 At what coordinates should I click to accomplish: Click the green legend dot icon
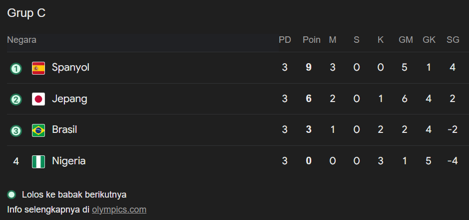click(11, 194)
